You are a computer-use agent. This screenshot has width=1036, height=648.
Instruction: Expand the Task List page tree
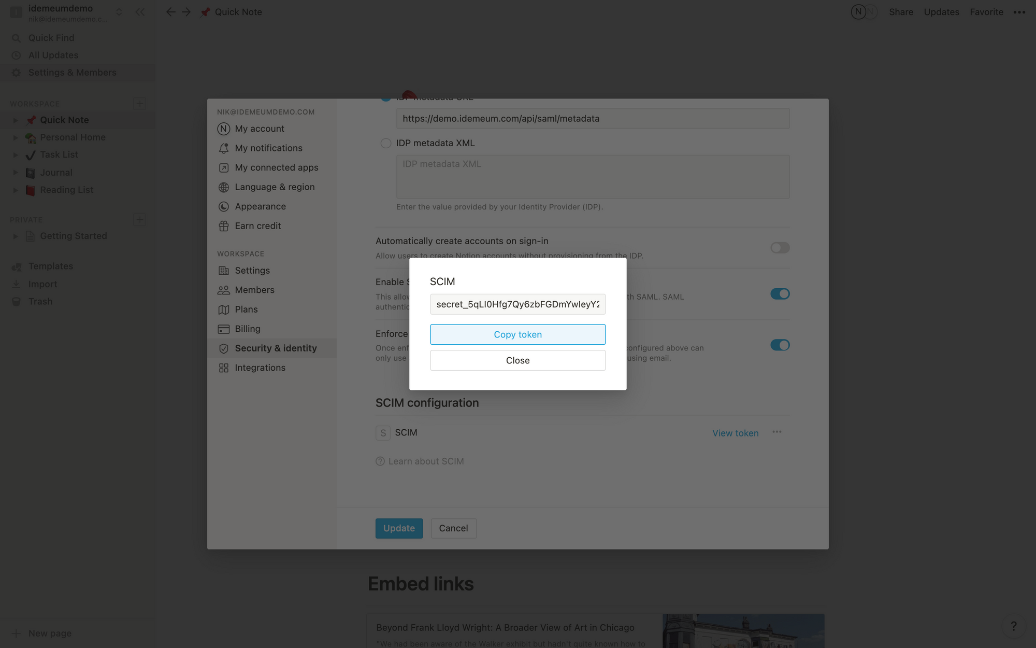pos(16,155)
